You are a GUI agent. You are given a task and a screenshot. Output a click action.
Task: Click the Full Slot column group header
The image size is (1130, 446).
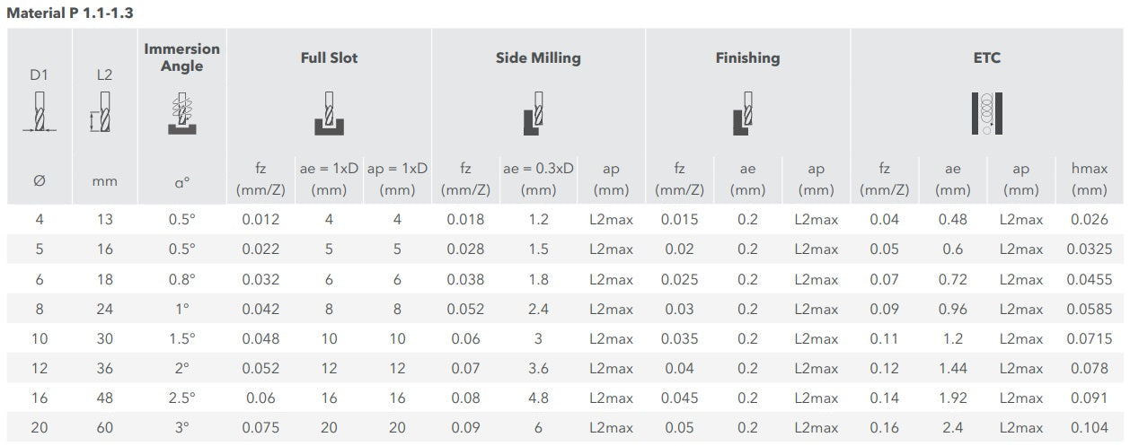[329, 58]
